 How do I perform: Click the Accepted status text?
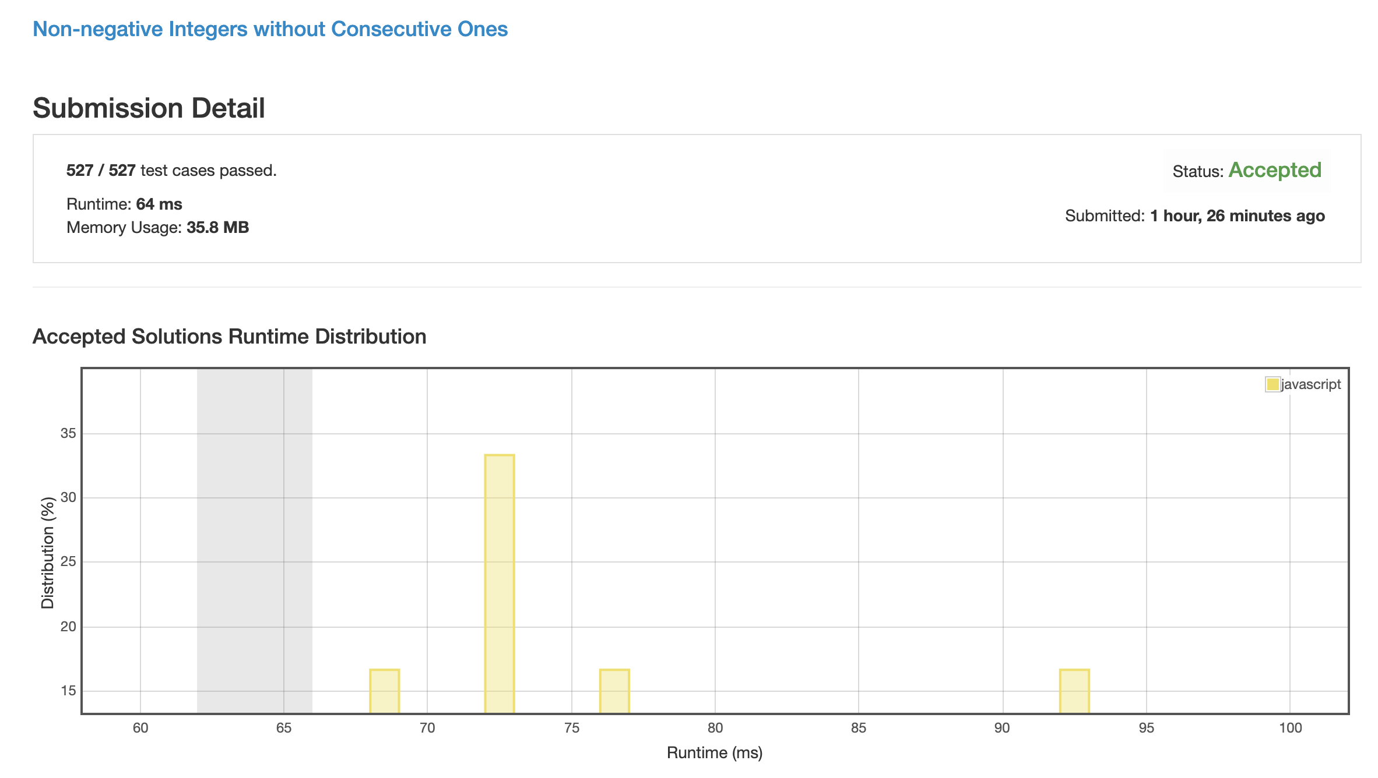[x=1275, y=170]
